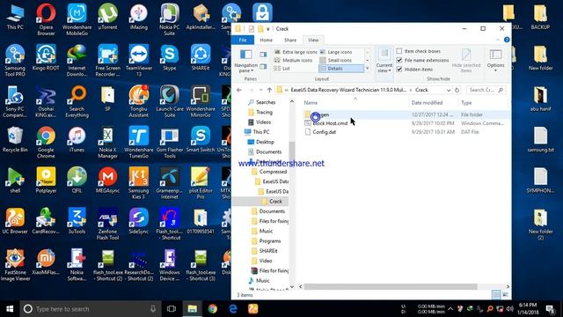Switch to the Home ribbon tab

(266, 40)
